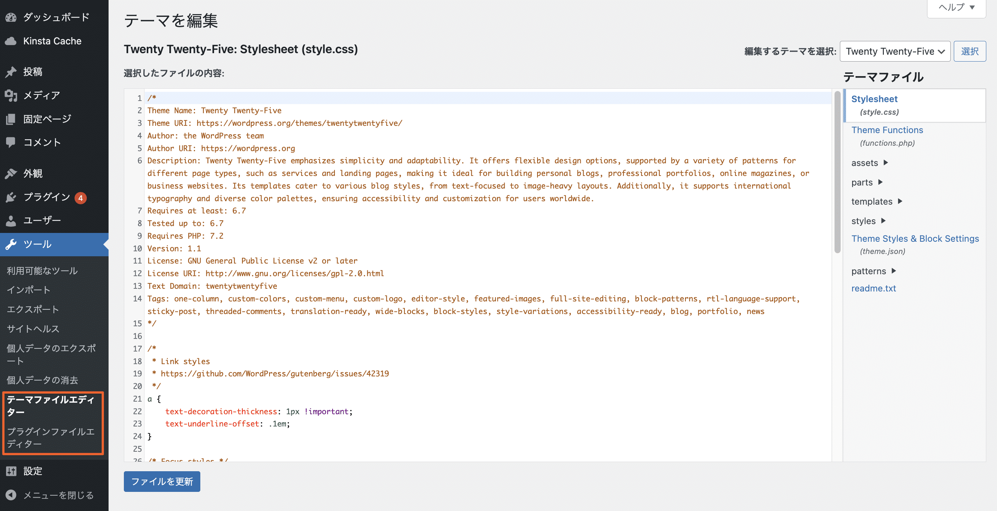Click the Plugins plug icon
Image resolution: width=997 pixels, height=511 pixels.
[x=11, y=197]
